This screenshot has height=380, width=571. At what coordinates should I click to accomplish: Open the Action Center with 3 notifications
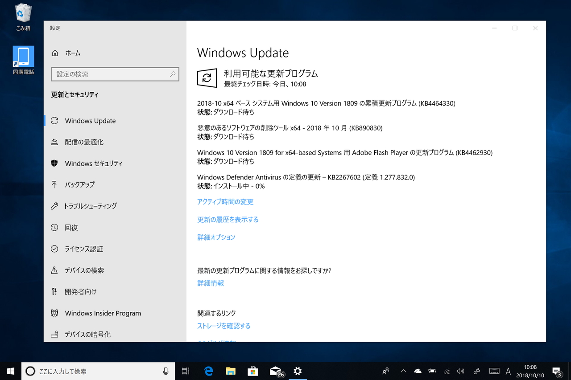(557, 371)
